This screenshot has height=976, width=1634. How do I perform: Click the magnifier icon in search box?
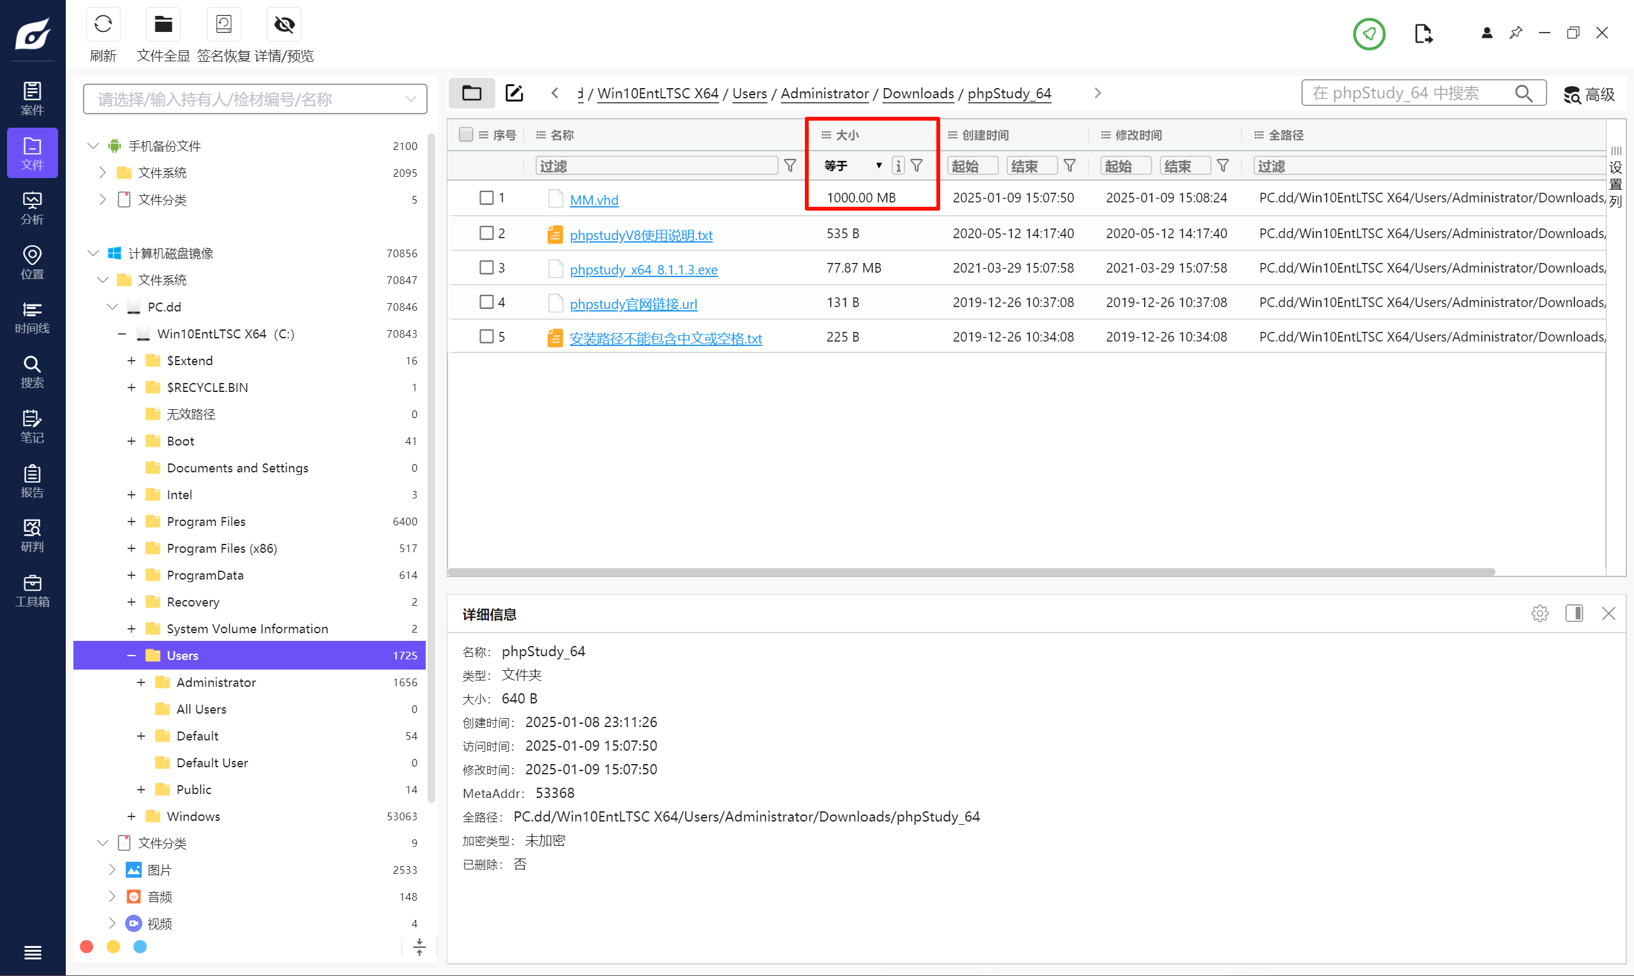pyautogui.click(x=1524, y=93)
